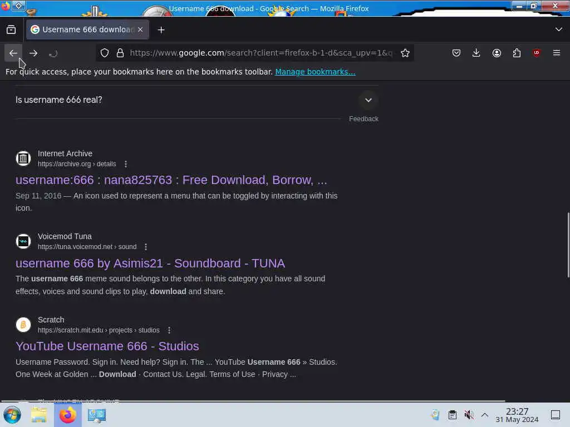Open the Firefox hamburger application menu
Screen dimensions: 570x427
point(557,53)
